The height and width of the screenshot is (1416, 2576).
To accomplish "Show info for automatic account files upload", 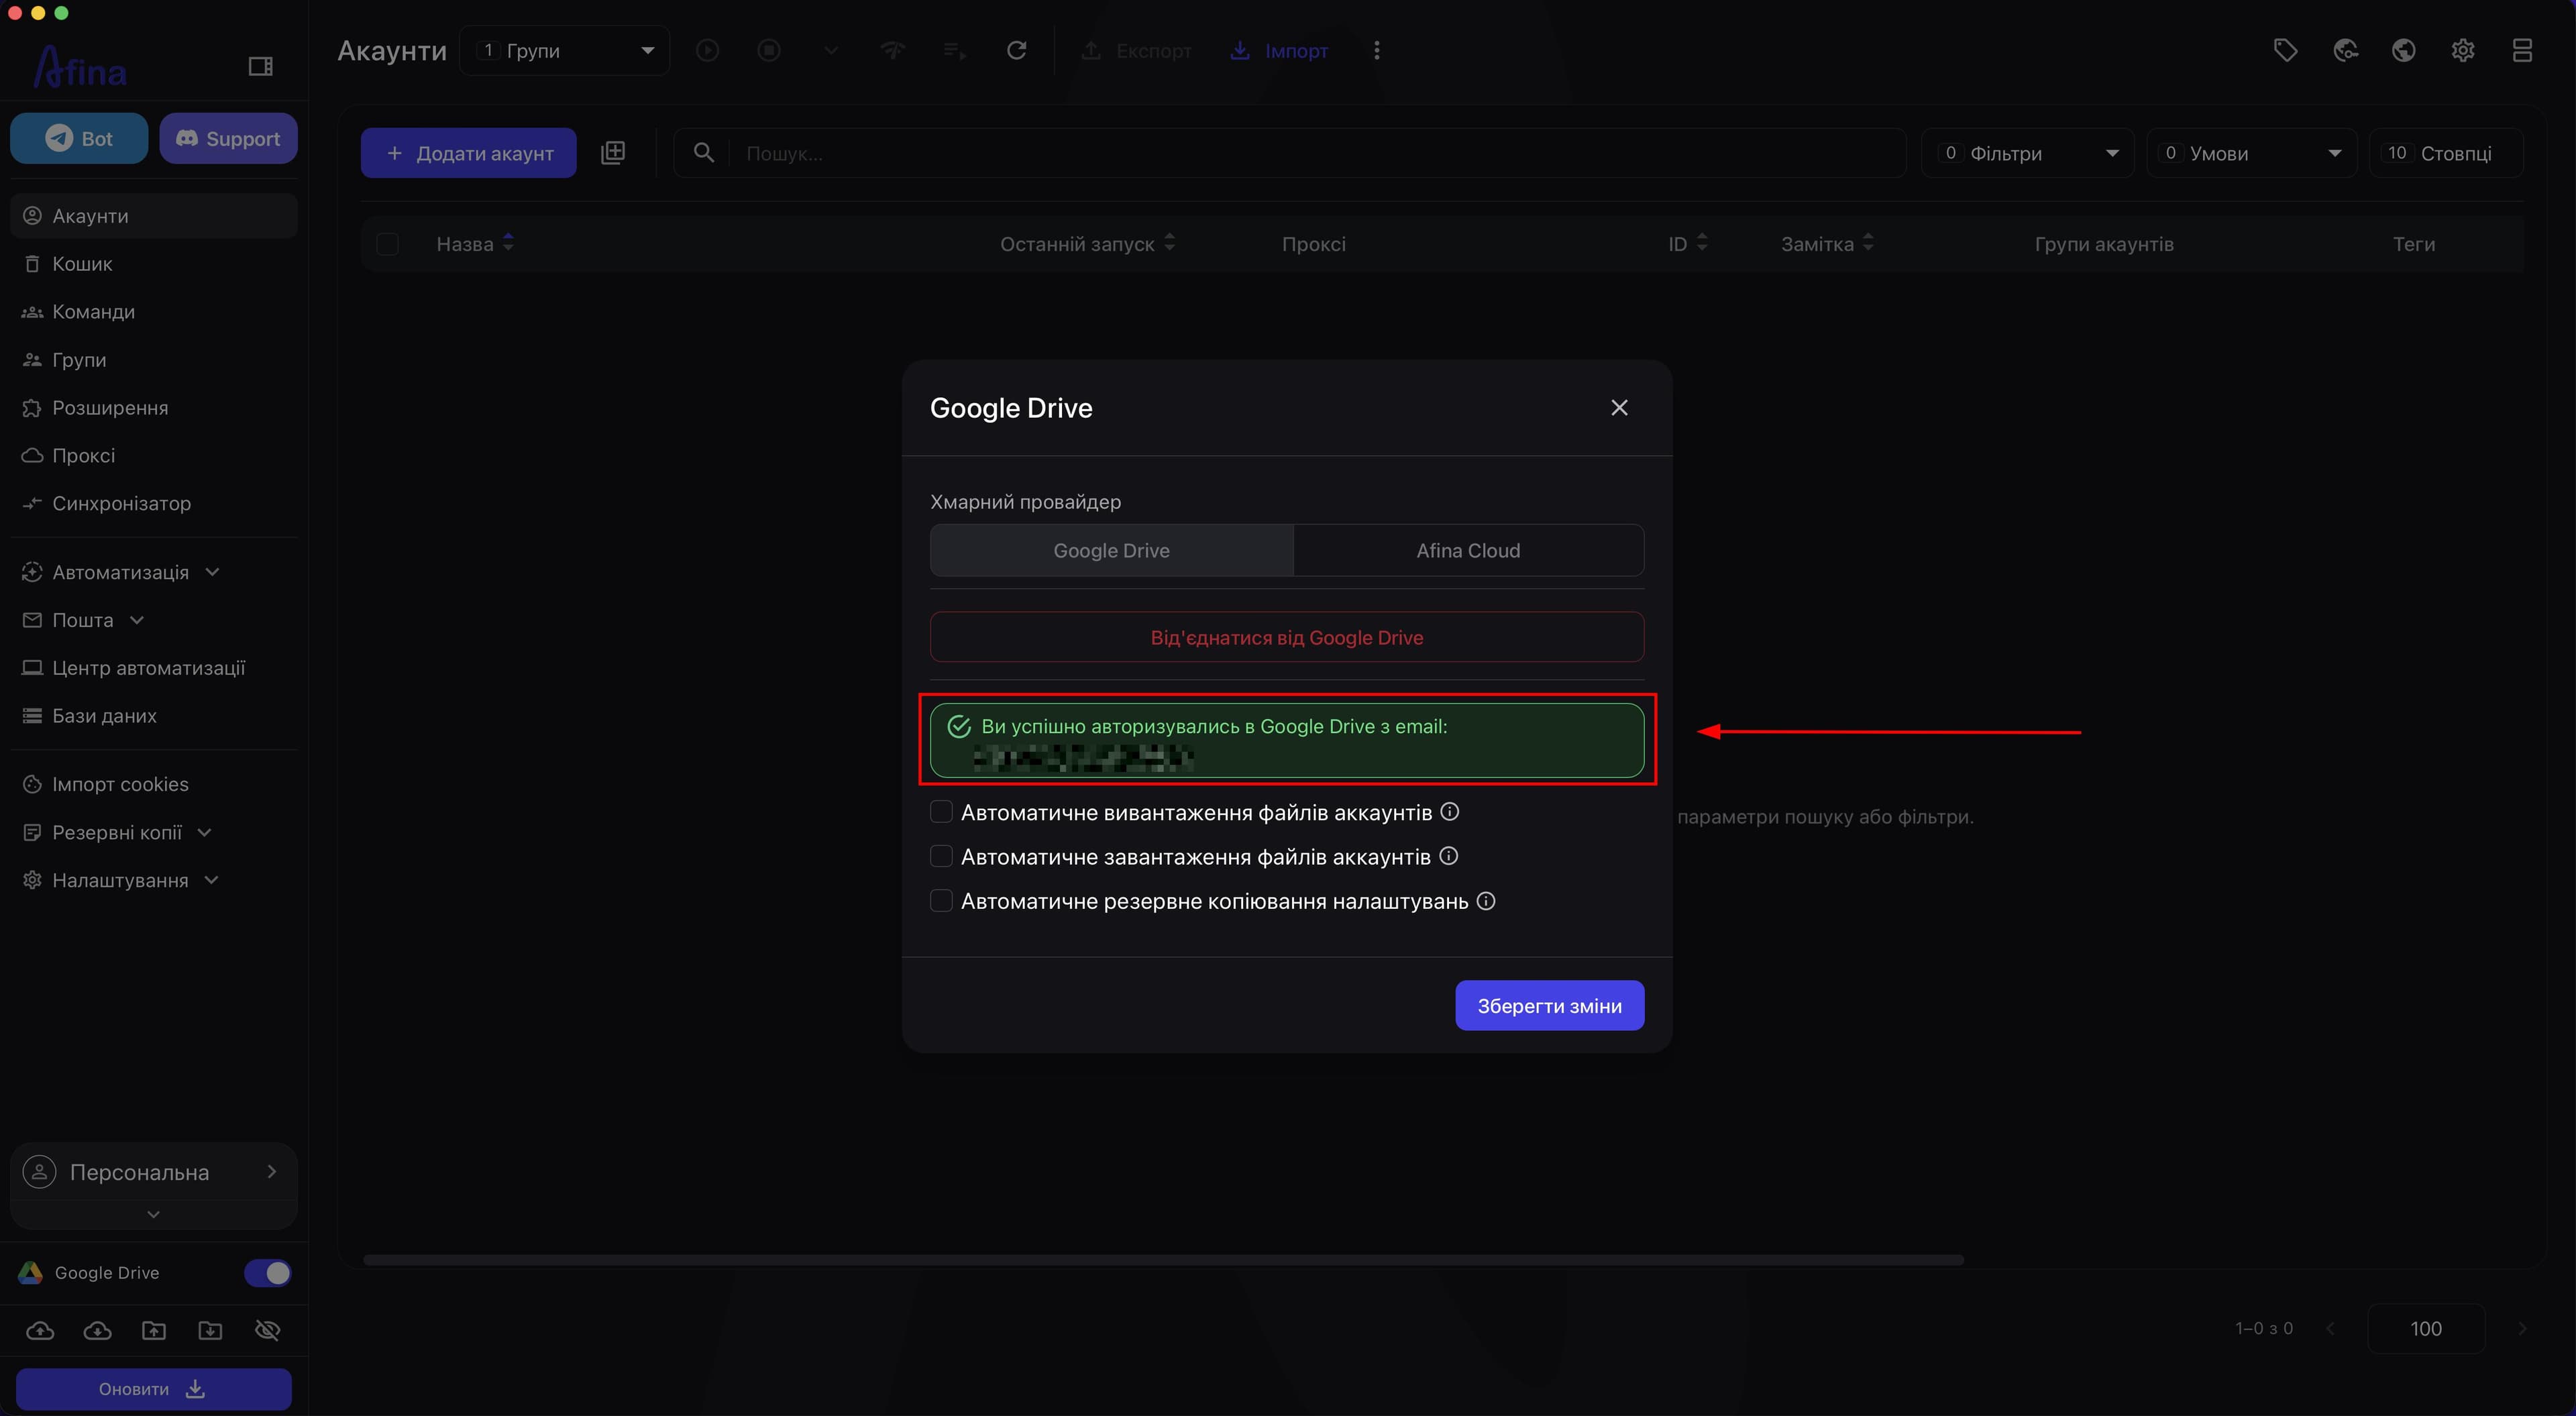I will pyautogui.click(x=1450, y=812).
